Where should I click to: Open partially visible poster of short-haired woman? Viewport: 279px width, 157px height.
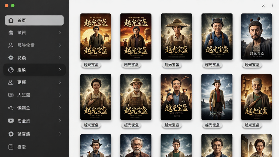pos(256,146)
